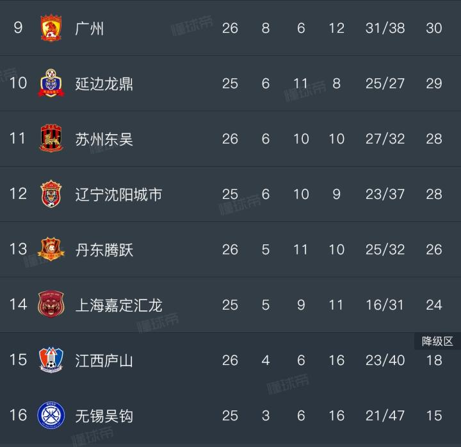This screenshot has width=461, height=447.
Task: Click the 广州 team crest icon
Action: (51, 28)
